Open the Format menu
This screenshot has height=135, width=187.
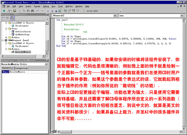click(x=37, y=7)
